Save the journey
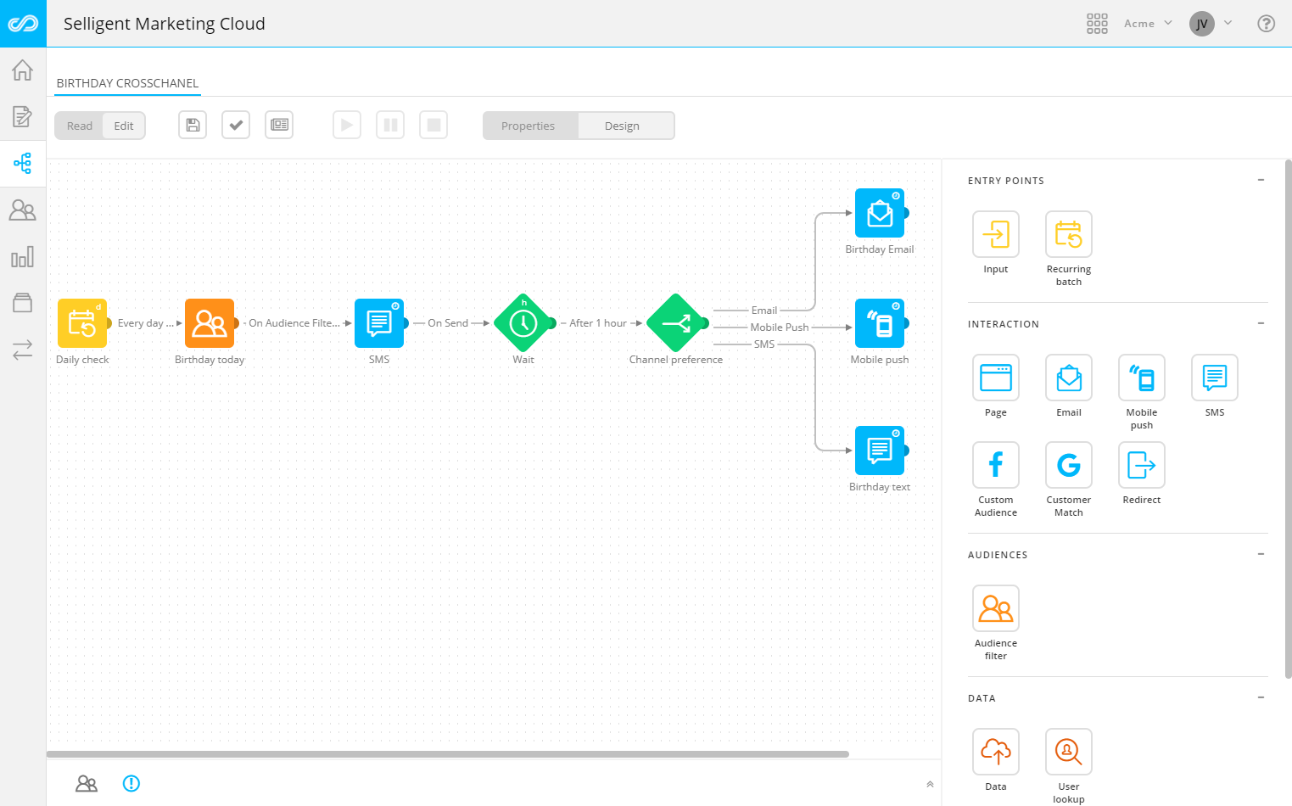This screenshot has width=1292, height=806. [x=192, y=125]
